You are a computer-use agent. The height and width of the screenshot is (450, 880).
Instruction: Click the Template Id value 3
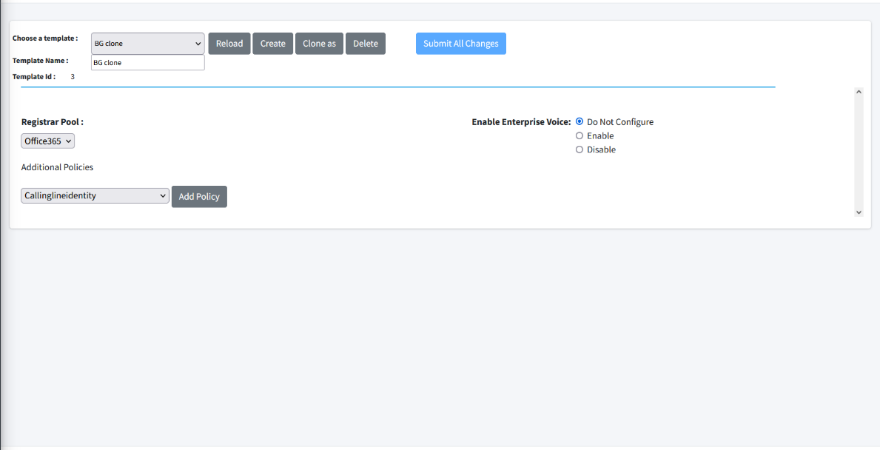(x=73, y=77)
